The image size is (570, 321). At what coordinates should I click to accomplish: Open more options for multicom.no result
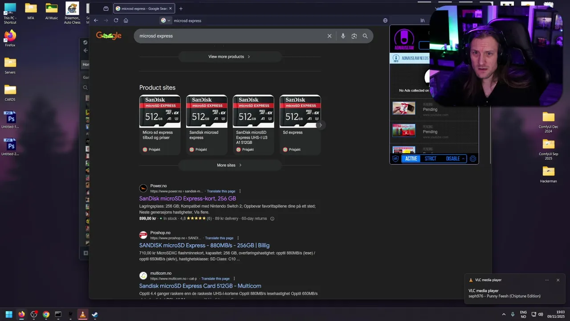pyautogui.click(x=234, y=279)
